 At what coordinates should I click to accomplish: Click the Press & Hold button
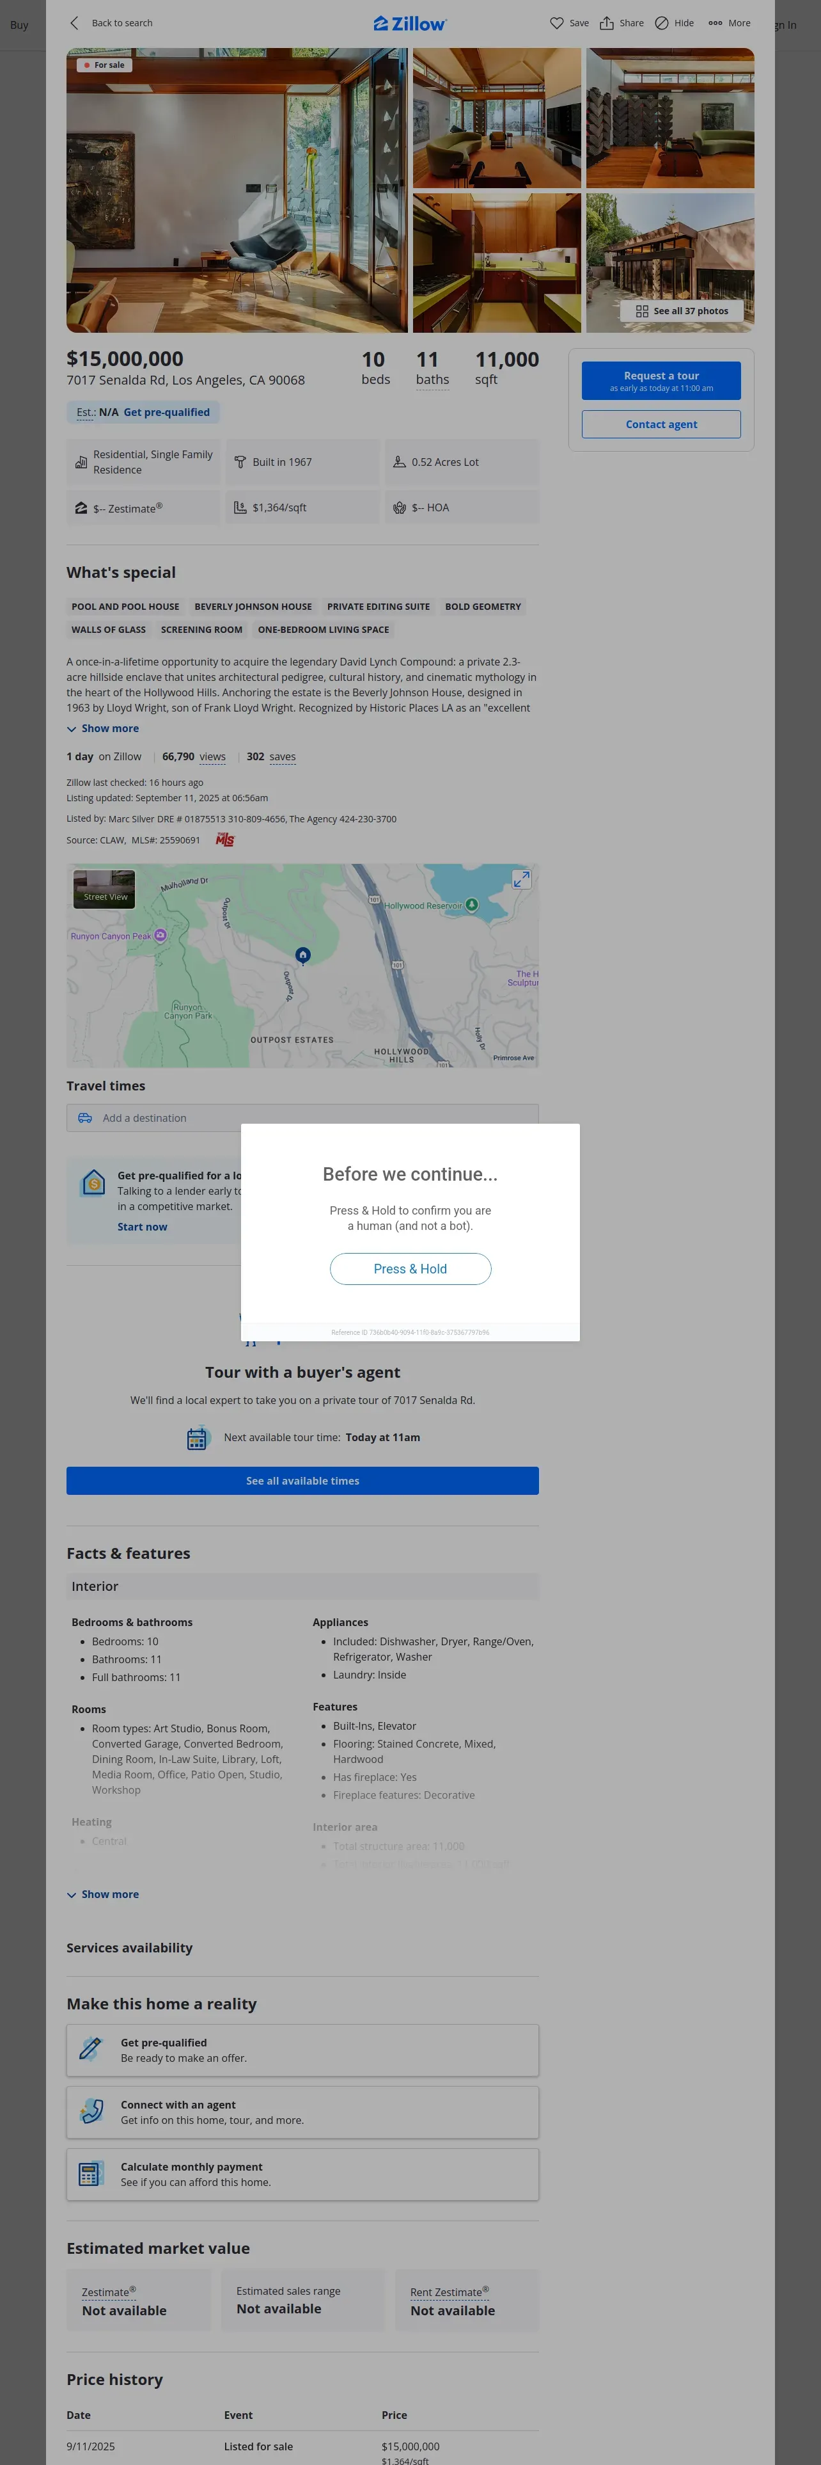point(410,1269)
